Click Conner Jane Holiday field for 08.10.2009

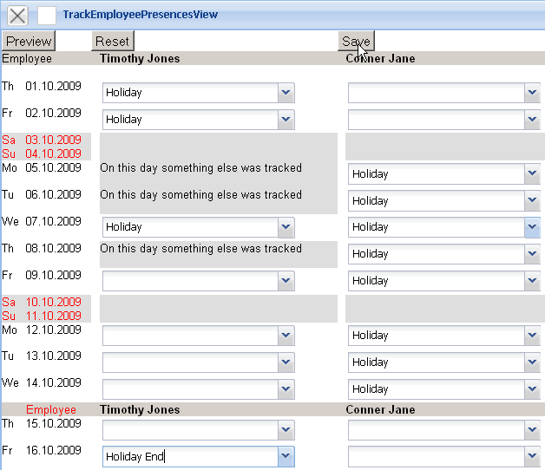(x=436, y=254)
